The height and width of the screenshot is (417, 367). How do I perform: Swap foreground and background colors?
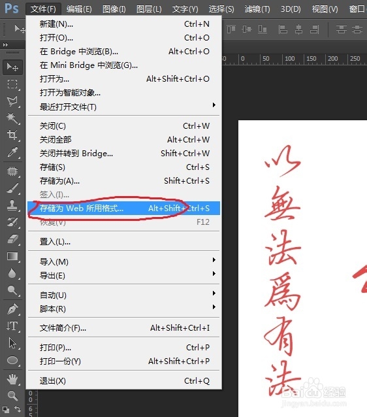click(18, 409)
